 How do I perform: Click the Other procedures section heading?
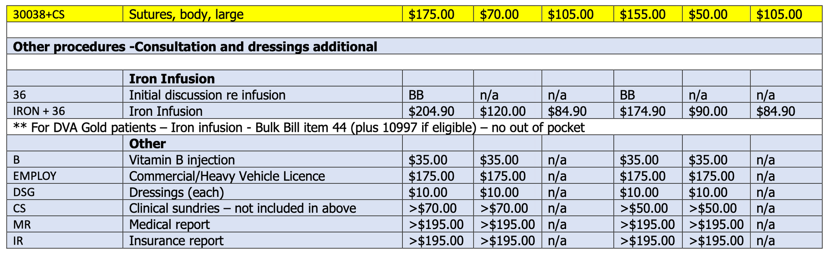[195, 46]
